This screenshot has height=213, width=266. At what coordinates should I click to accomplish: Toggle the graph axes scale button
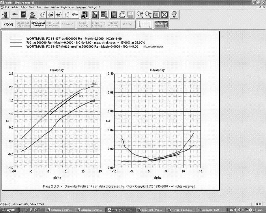tap(145, 25)
